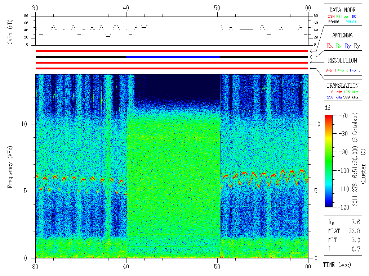
Task: Click the TIME (sec) axis label
Action: (x=337, y=265)
